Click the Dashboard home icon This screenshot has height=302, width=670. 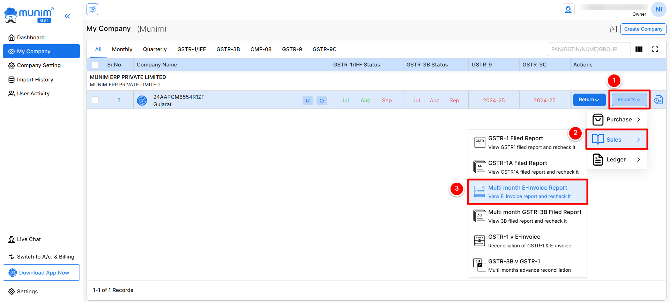coord(12,38)
